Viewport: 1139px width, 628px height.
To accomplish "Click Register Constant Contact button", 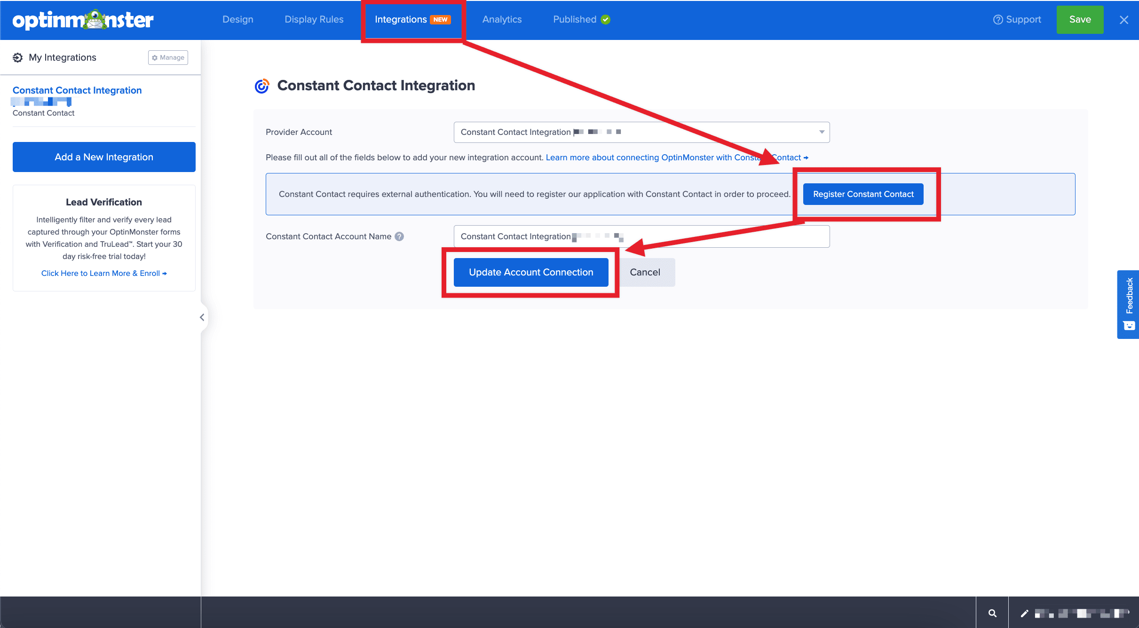I will [863, 194].
